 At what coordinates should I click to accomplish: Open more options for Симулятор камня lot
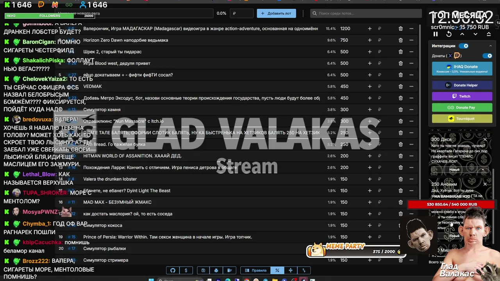coord(411,110)
